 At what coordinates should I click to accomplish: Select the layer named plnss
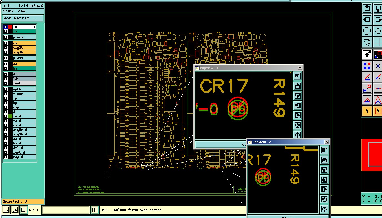coord(24,58)
